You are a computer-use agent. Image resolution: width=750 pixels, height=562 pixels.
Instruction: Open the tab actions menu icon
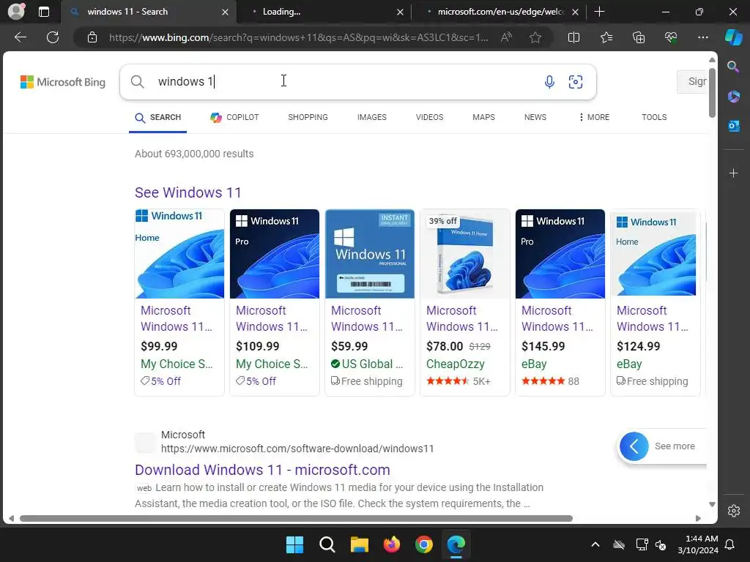tap(44, 12)
